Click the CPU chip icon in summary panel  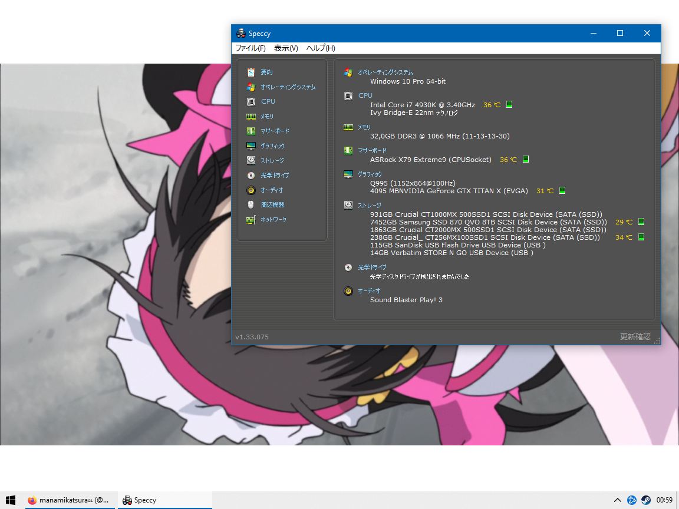(348, 95)
